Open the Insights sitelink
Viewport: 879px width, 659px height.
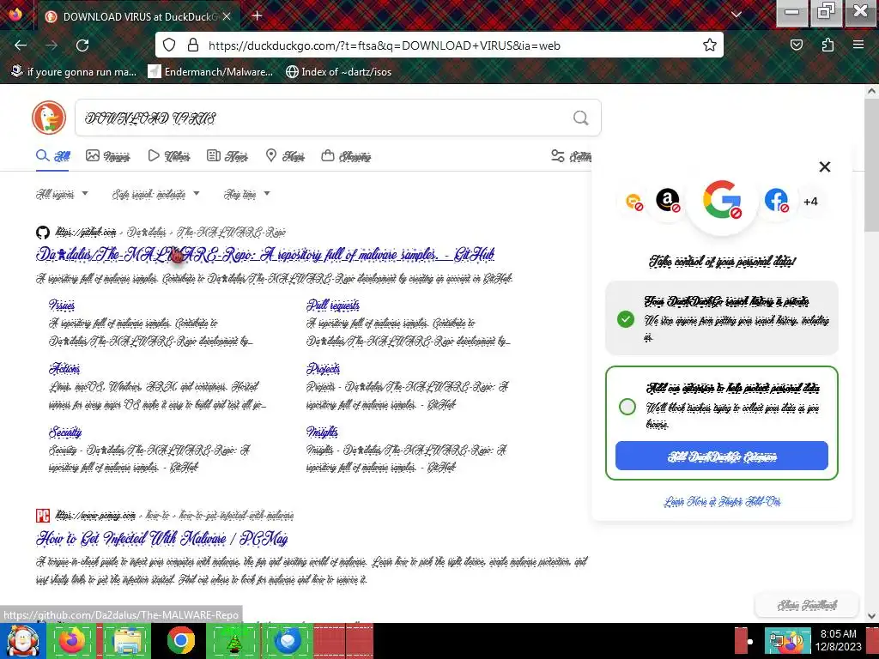pyautogui.click(x=323, y=432)
